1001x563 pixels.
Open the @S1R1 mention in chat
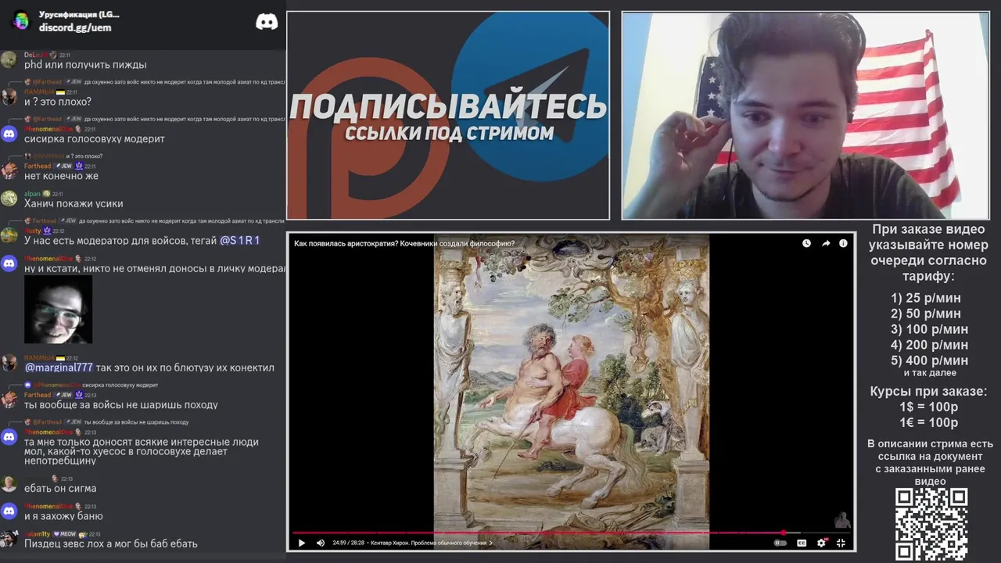(x=240, y=241)
